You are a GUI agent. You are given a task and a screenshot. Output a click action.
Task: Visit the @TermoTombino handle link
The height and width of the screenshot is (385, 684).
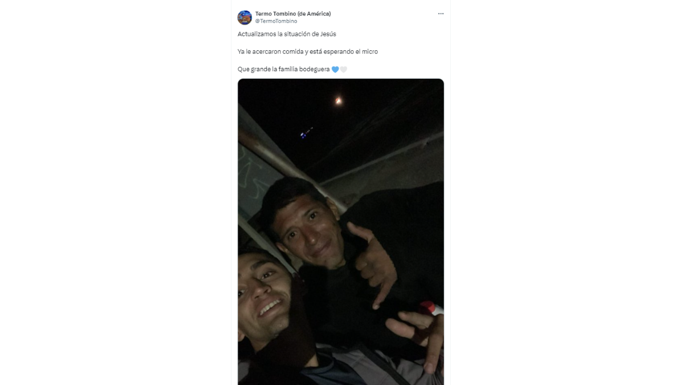pyautogui.click(x=276, y=21)
